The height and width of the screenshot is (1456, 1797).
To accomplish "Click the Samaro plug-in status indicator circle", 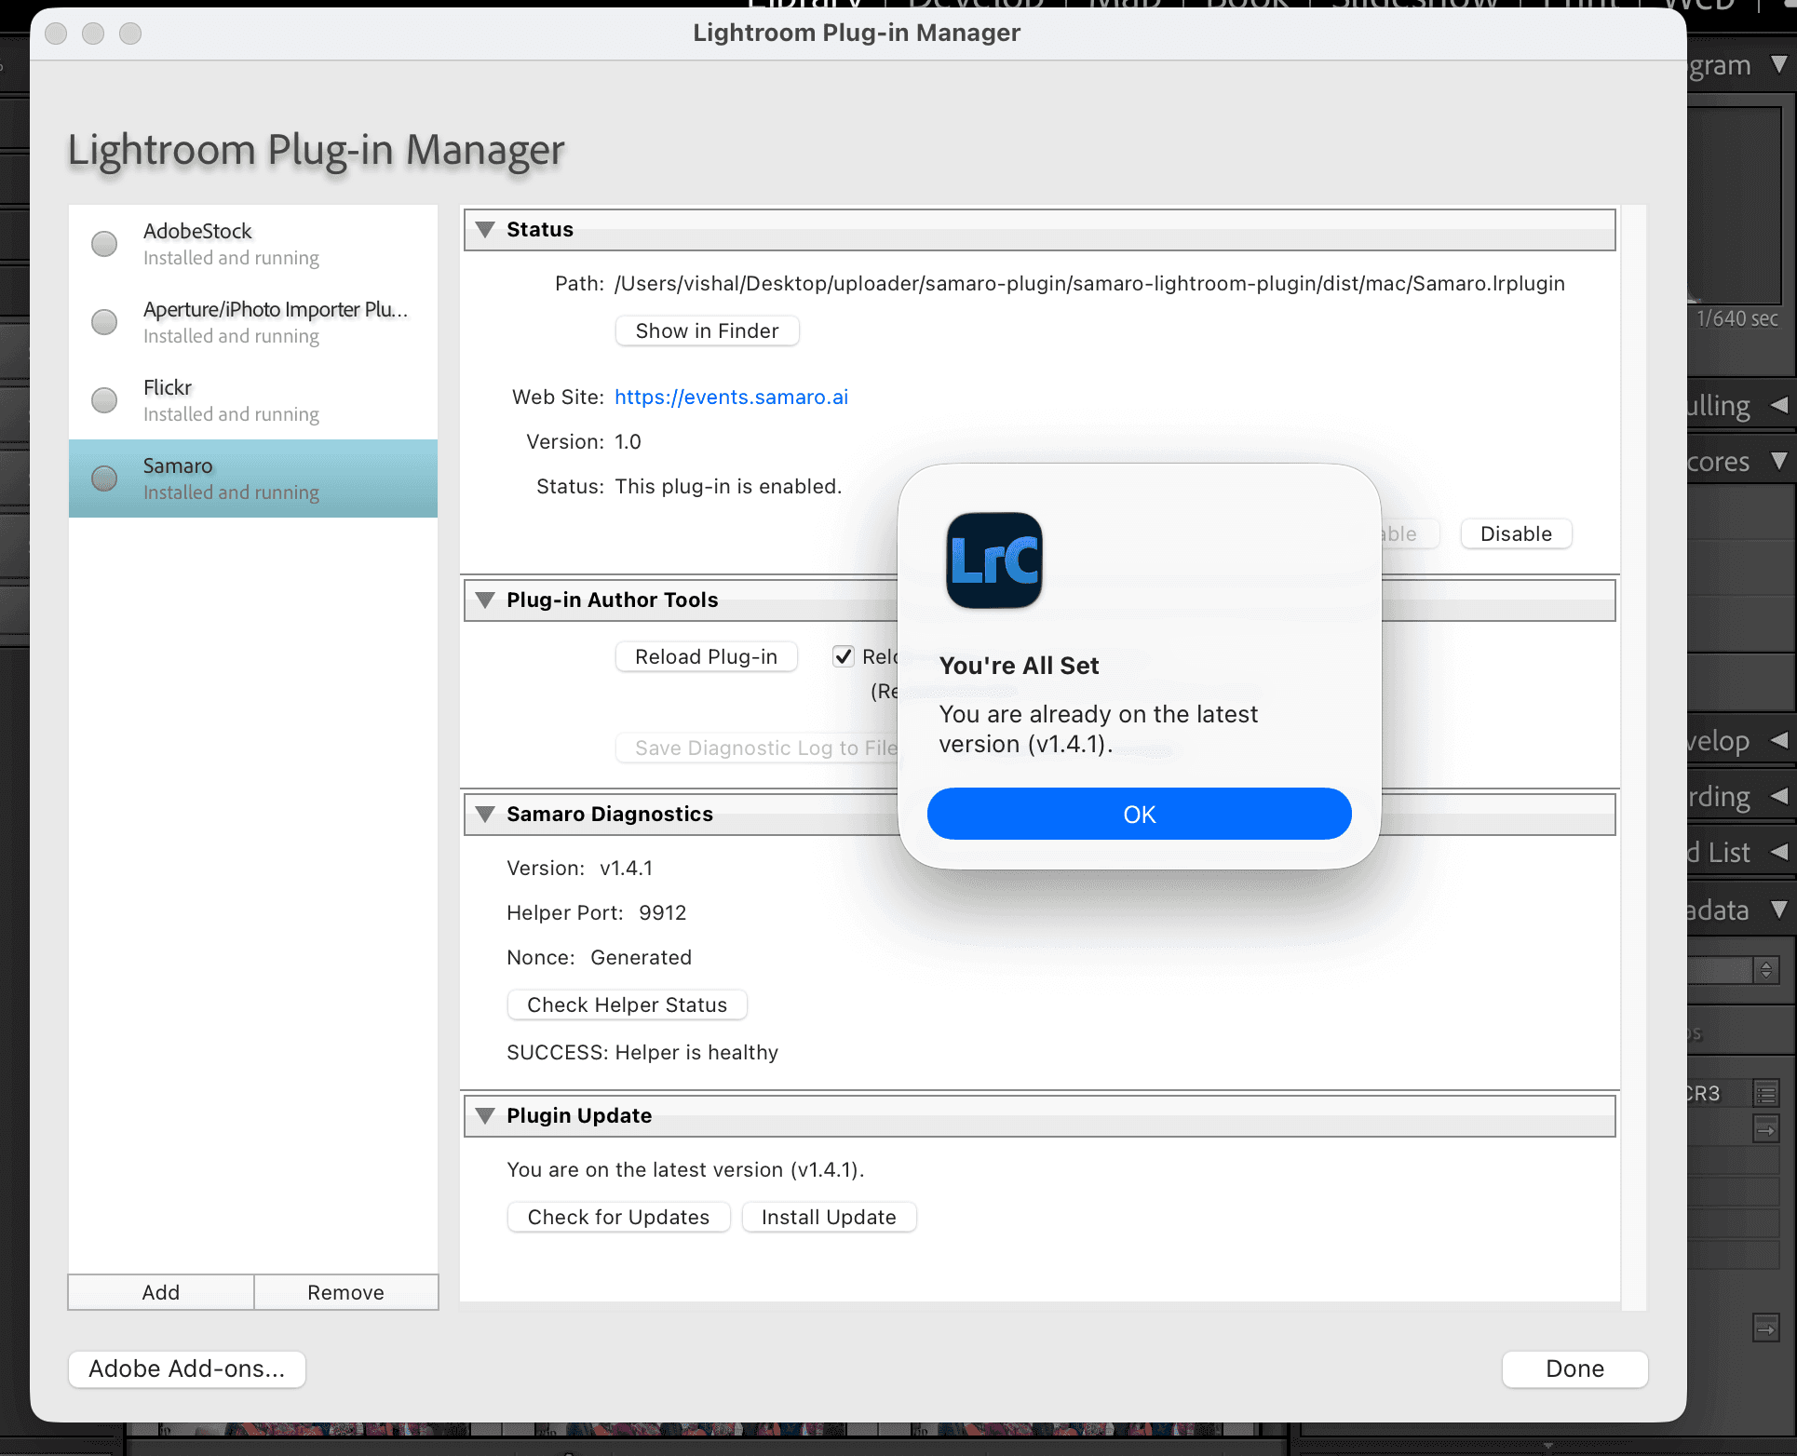I will pyautogui.click(x=104, y=479).
